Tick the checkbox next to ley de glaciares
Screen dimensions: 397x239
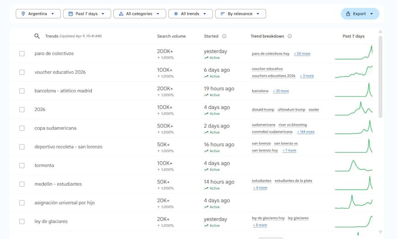click(x=22, y=221)
